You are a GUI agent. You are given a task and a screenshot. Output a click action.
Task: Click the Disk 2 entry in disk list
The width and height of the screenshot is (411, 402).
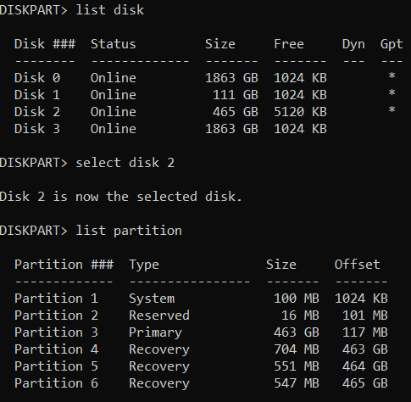click(x=37, y=112)
